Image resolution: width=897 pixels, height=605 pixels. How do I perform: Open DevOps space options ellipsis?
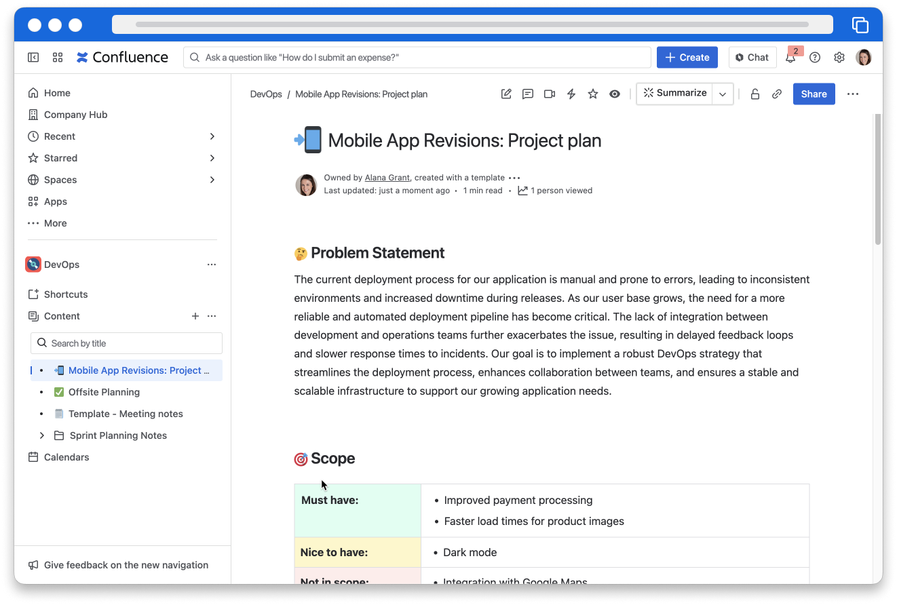click(x=212, y=265)
